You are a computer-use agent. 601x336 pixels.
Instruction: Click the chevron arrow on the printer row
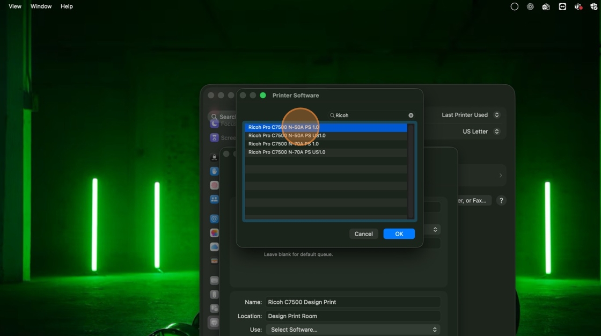tap(501, 176)
